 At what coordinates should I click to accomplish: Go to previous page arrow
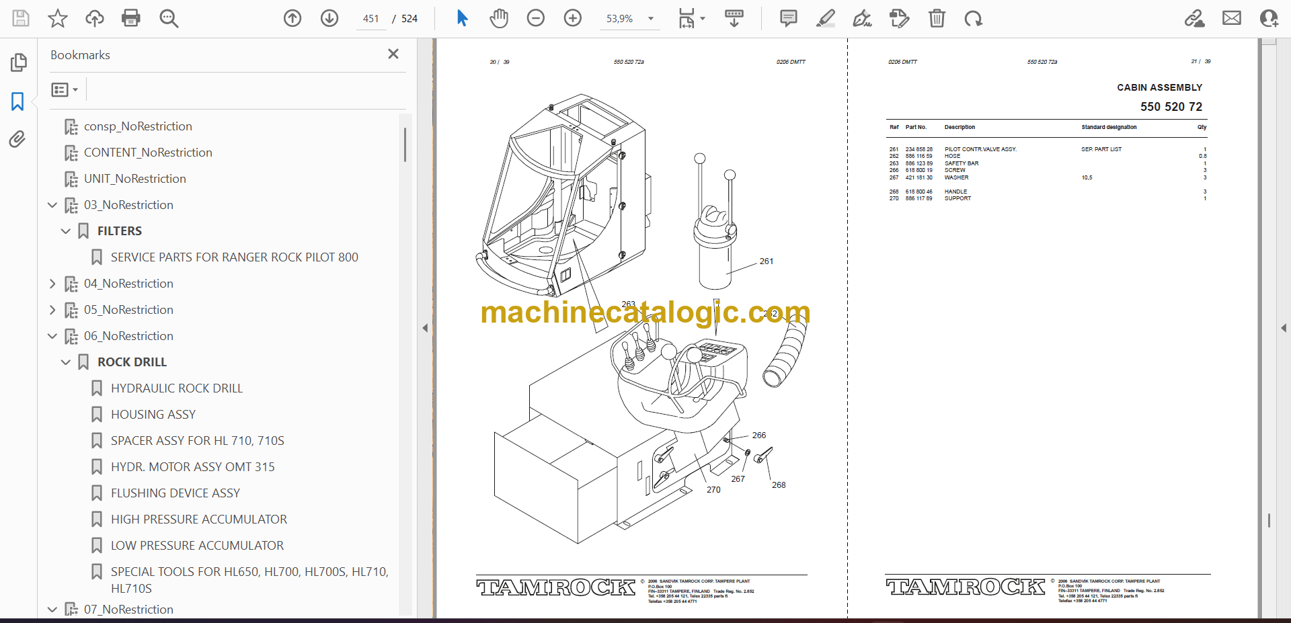[x=292, y=18]
